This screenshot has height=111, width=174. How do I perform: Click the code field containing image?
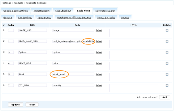[73, 30]
